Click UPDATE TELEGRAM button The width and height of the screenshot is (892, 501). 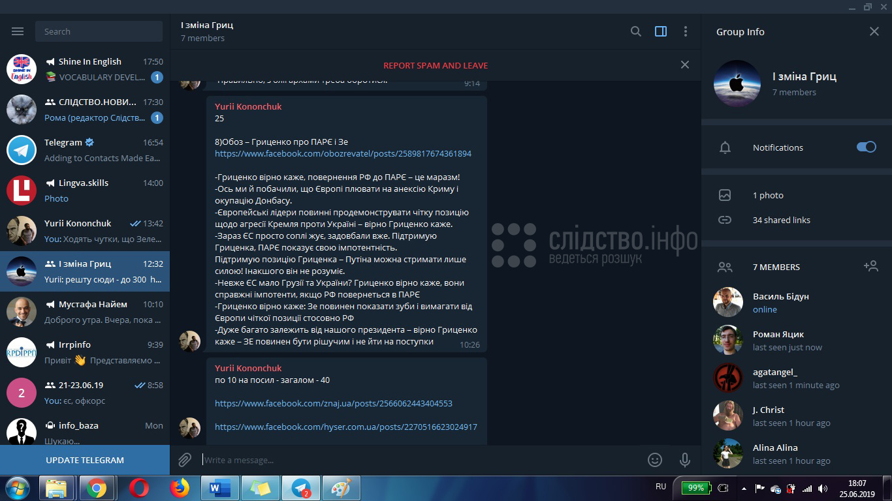85,460
